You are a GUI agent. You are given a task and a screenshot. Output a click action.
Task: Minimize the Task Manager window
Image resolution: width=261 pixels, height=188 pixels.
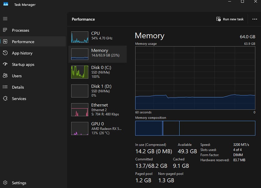[x=230, y=2]
